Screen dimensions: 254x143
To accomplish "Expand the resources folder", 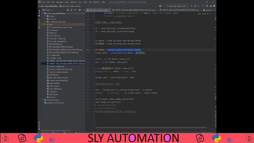I will (x=45, y=19).
